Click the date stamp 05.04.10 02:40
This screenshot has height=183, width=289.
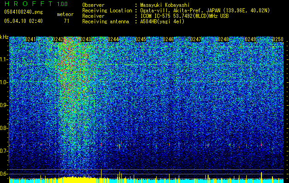pos(23,21)
